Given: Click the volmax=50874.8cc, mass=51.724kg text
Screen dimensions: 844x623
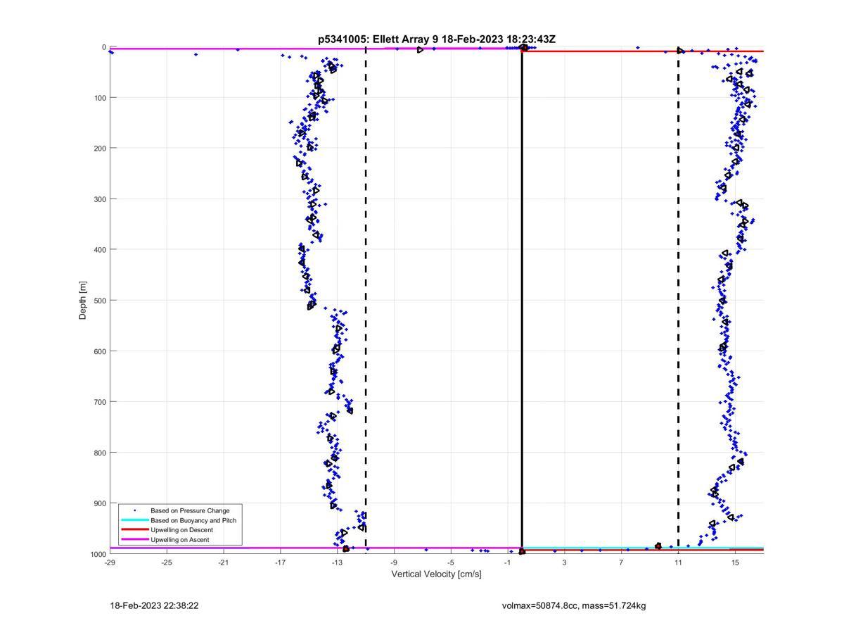Looking at the screenshot, I should point(574,605).
